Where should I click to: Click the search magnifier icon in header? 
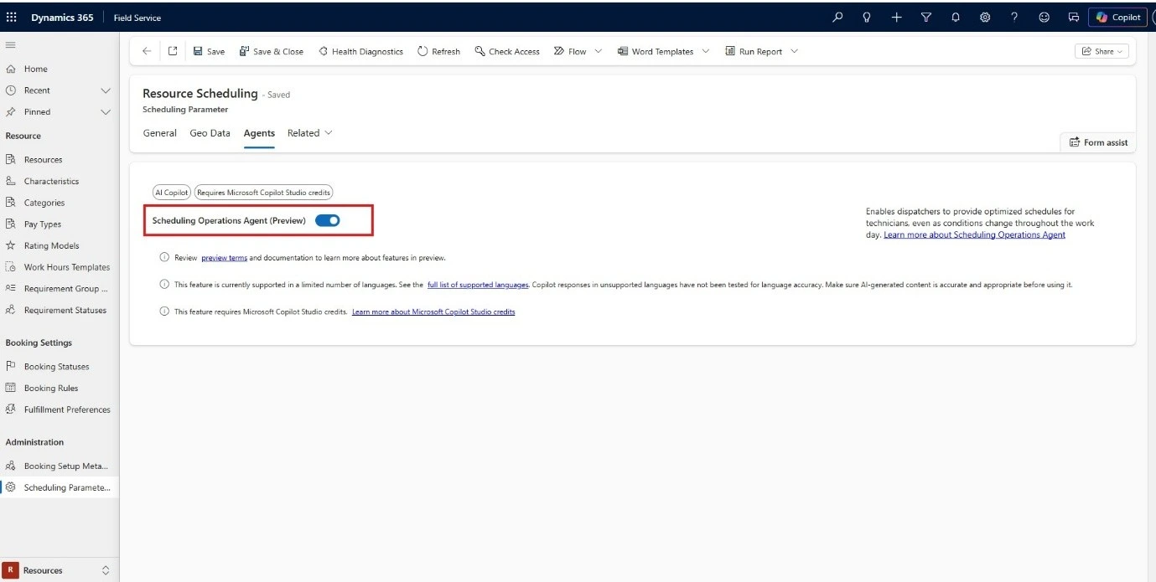coord(837,17)
